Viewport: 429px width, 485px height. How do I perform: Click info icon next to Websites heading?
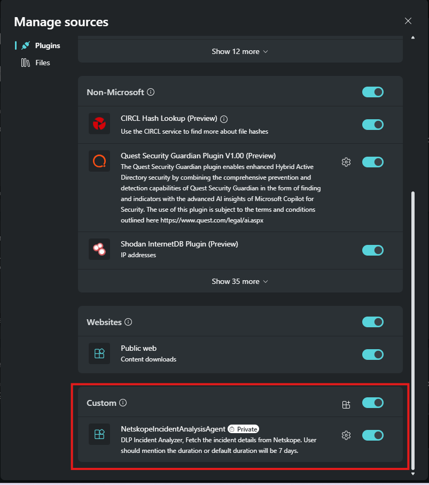[128, 322]
